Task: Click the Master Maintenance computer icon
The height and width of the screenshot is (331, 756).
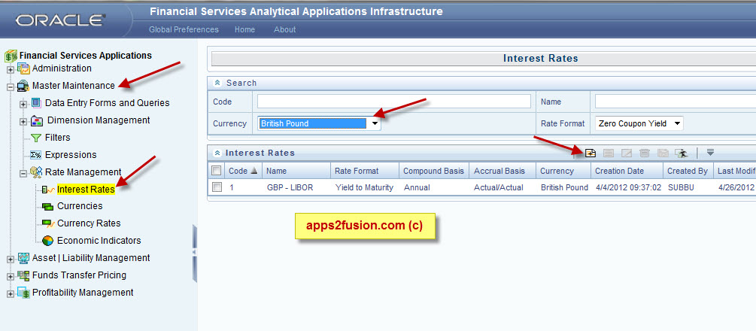Action: pyautogui.click(x=23, y=87)
